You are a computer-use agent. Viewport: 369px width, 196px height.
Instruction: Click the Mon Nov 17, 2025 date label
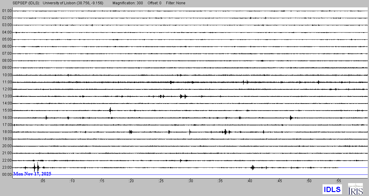[x=32, y=174]
